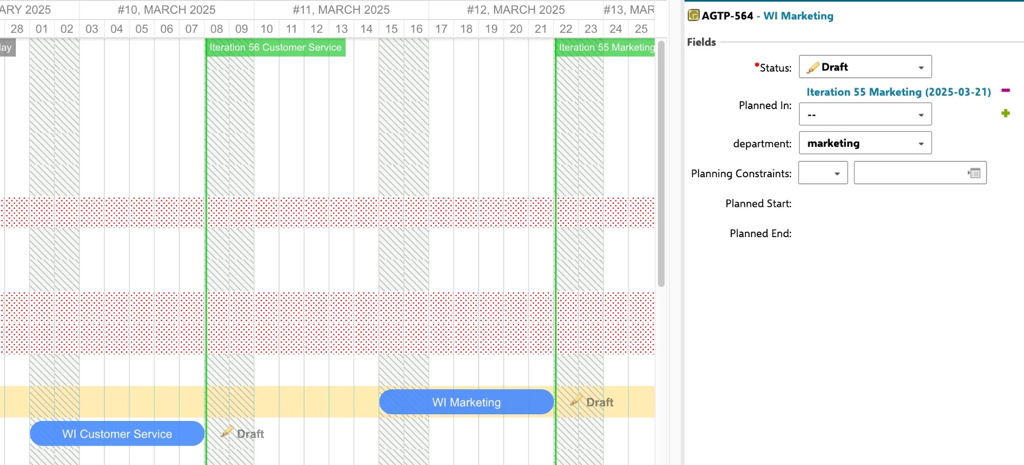
Task: Click the Draft pencil icon beside WI Customer Service
Action: coord(227,432)
